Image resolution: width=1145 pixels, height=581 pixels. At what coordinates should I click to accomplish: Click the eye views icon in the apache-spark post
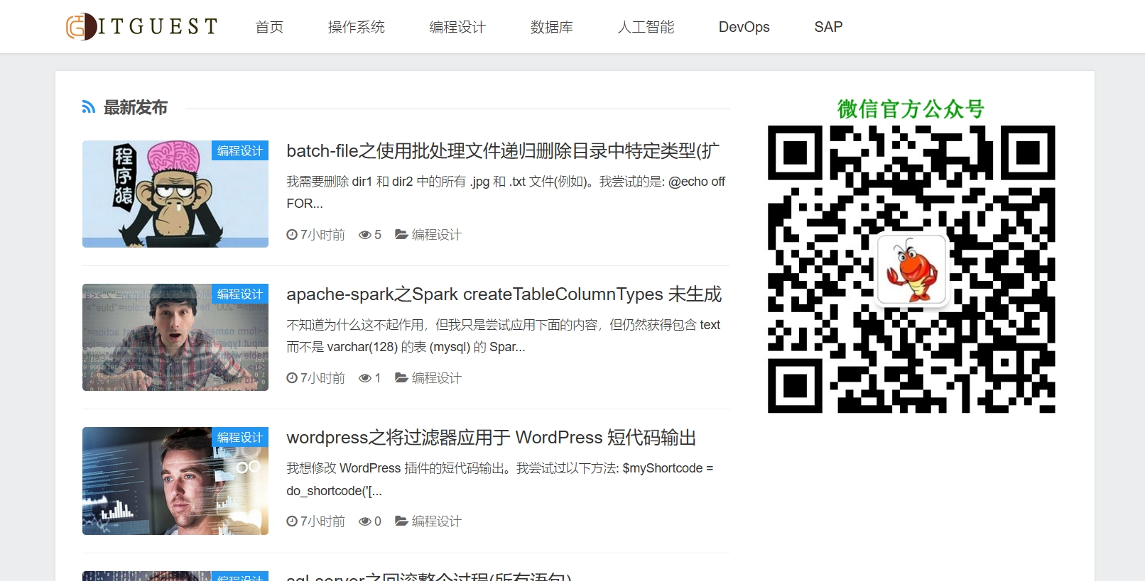(x=365, y=378)
